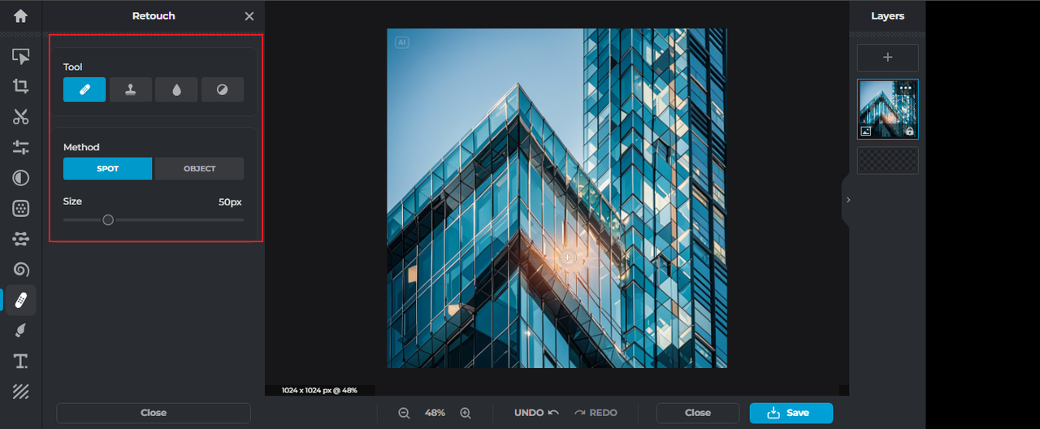This screenshot has width=1040, height=429.
Task: Select the Crop tool
Action: pos(20,86)
